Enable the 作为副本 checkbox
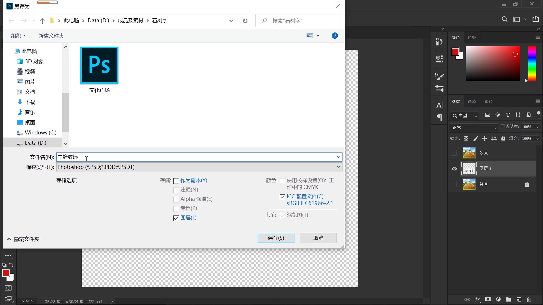 (x=176, y=181)
